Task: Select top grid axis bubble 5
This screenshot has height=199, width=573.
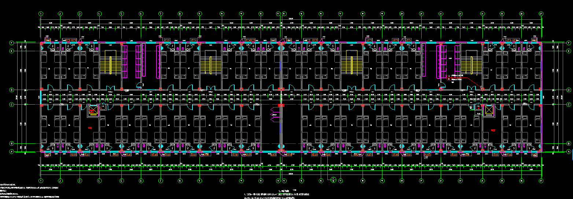Action: point(121,14)
